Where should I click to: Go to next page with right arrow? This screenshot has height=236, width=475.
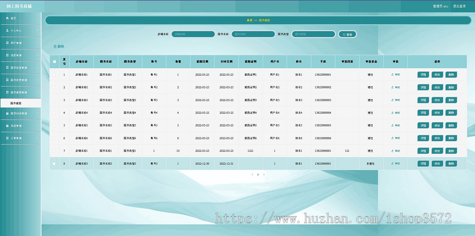264,174
